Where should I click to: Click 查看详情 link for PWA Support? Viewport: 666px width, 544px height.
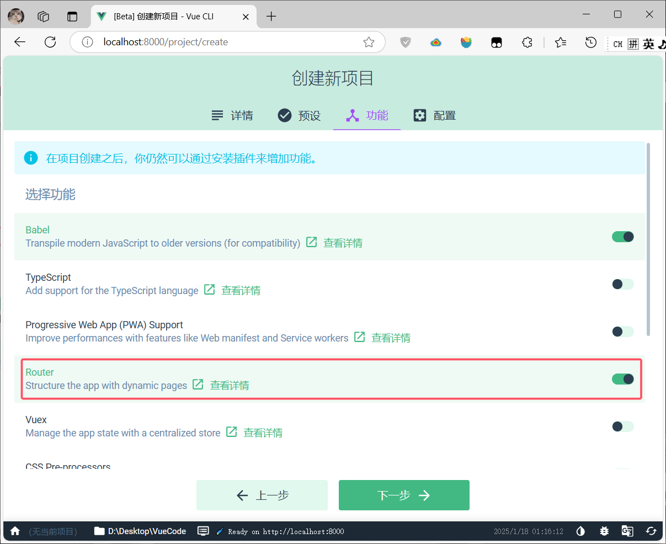391,338
